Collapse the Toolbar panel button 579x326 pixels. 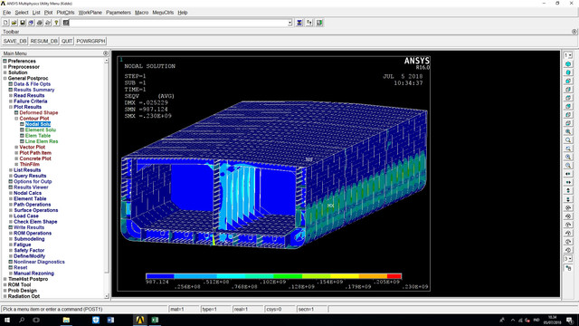pyautogui.click(x=574, y=32)
